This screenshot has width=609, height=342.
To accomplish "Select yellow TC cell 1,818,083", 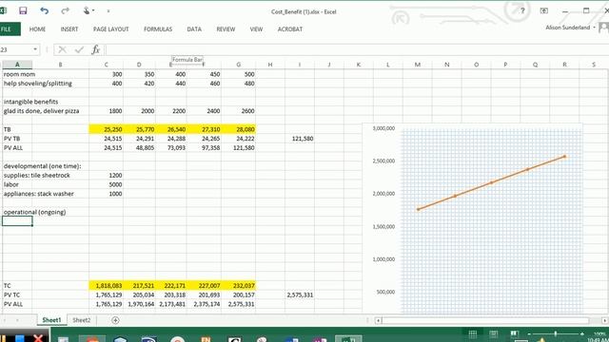I will tap(106, 285).
